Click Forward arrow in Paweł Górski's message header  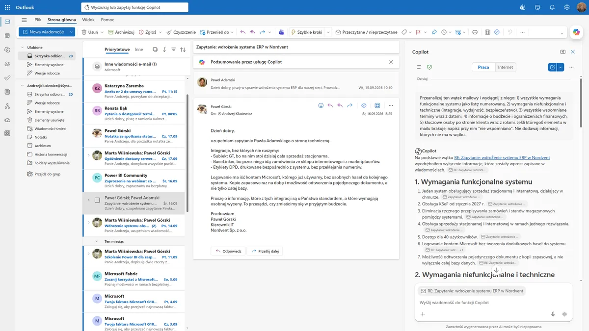point(349,105)
